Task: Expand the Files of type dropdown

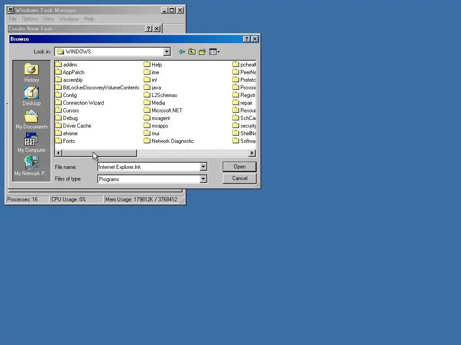Action: tap(203, 179)
